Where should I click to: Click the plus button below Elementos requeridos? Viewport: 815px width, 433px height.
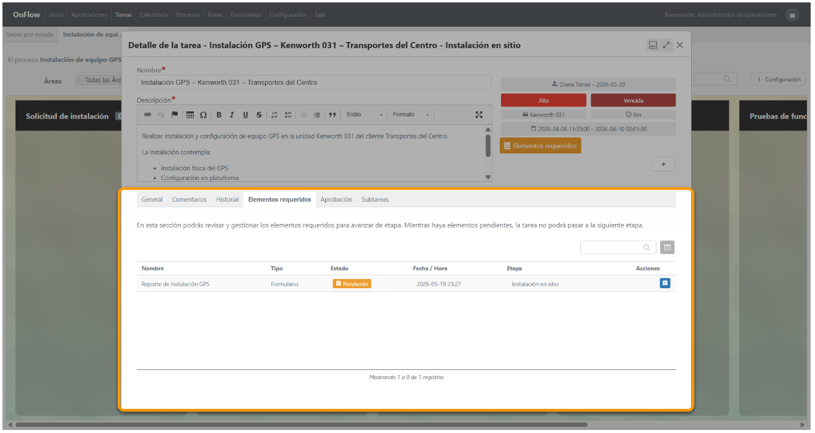[663, 164]
